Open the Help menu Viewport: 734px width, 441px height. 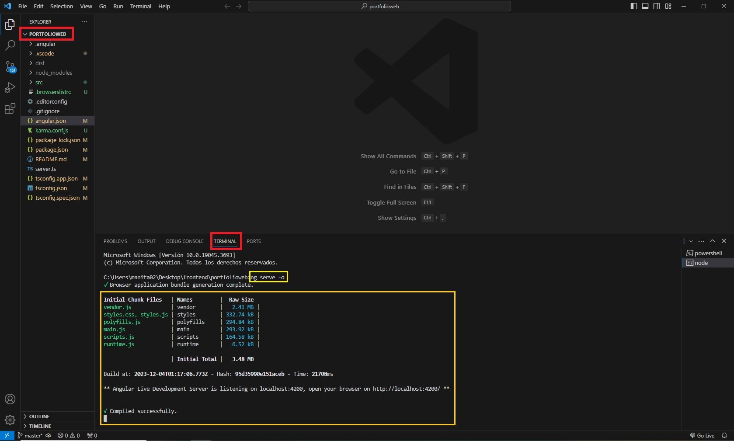click(x=164, y=6)
